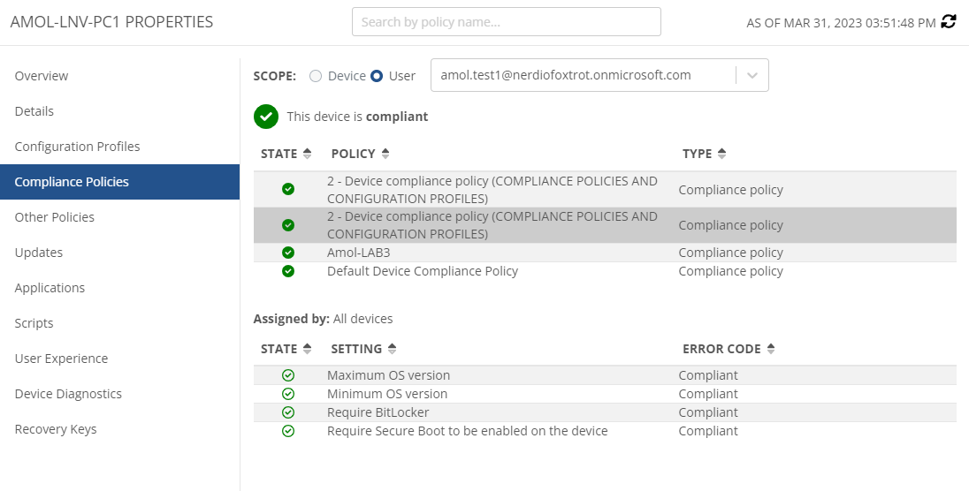
Task: Click status icon next to Require BitLocker
Action: (288, 412)
